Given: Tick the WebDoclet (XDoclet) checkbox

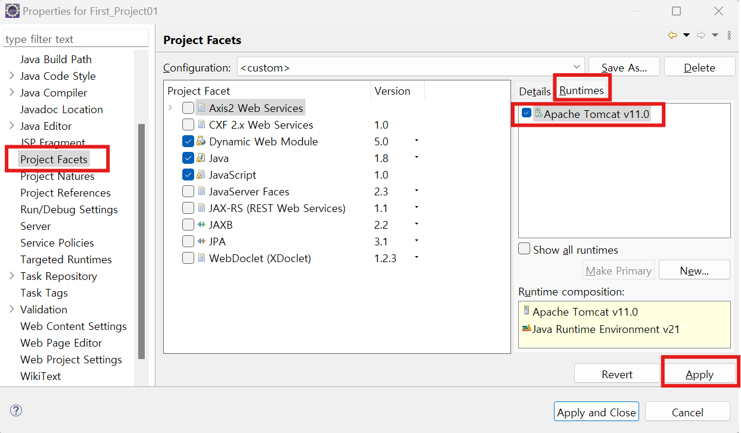Looking at the screenshot, I should tap(188, 258).
